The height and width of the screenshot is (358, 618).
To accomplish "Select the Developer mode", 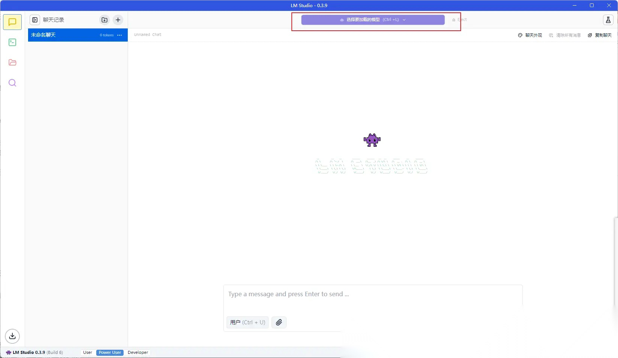I will (x=138, y=352).
